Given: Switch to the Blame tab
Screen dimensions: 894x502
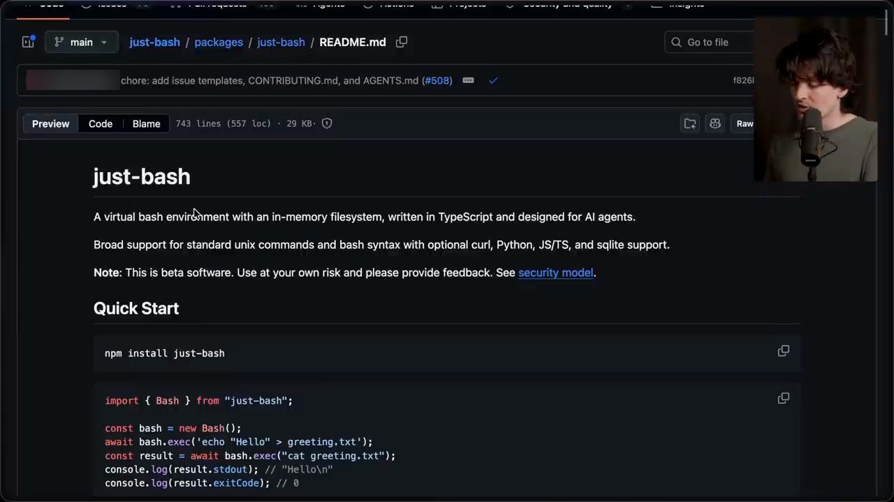Looking at the screenshot, I should point(146,123).
